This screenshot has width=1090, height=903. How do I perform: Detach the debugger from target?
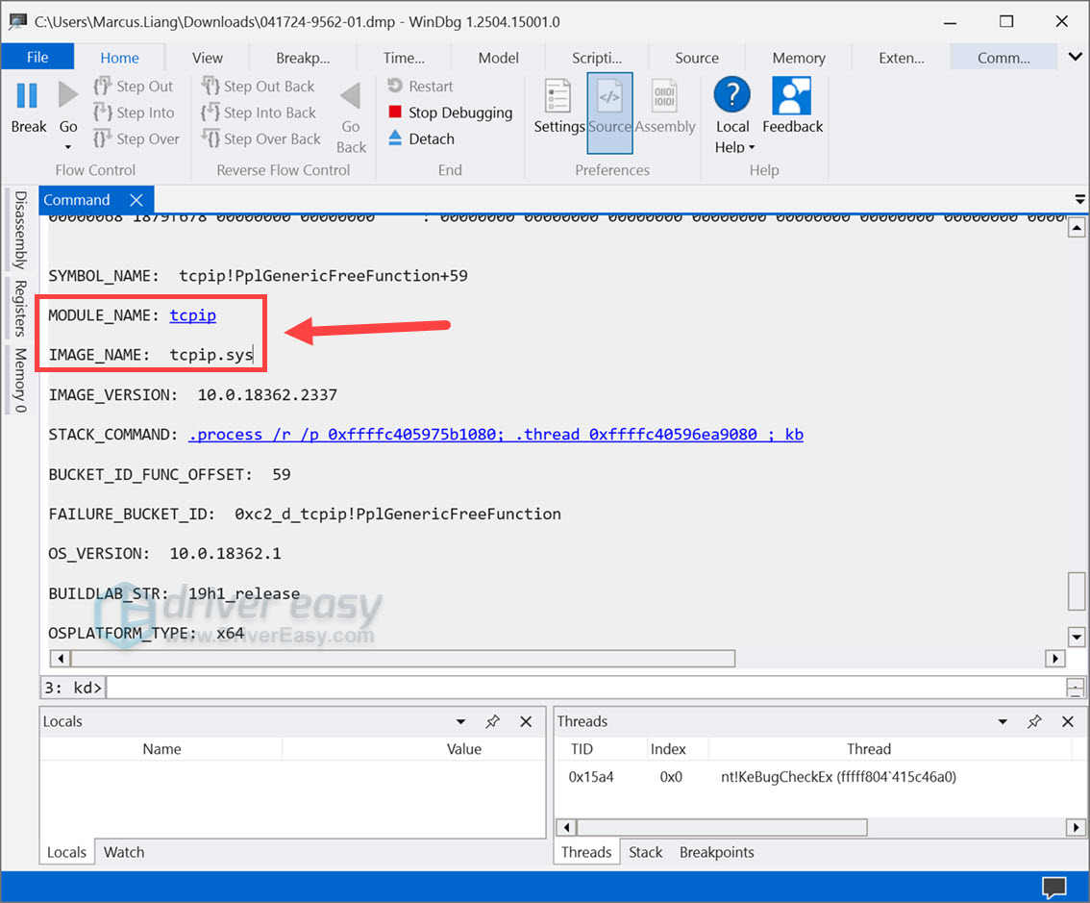pyautogui.click(x=421, y=139)
